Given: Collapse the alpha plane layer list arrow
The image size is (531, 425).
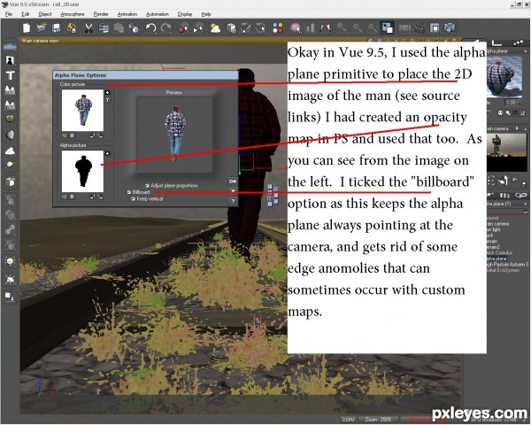Looking at the screenshot, I should [525, 204].
